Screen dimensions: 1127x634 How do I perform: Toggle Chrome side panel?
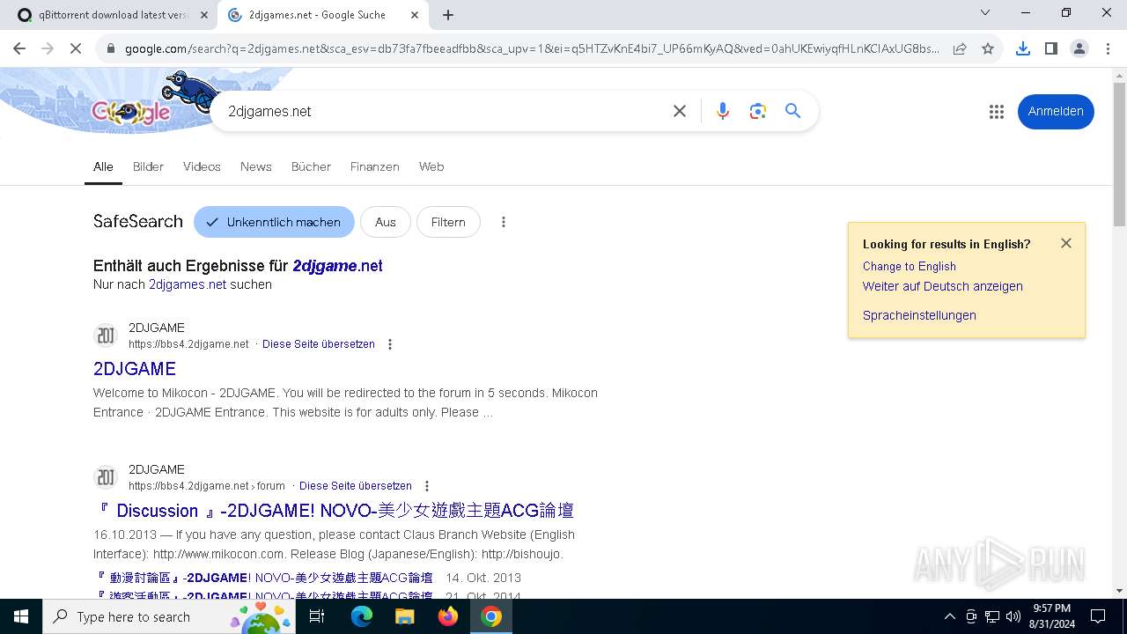(x=1051, y=49)
